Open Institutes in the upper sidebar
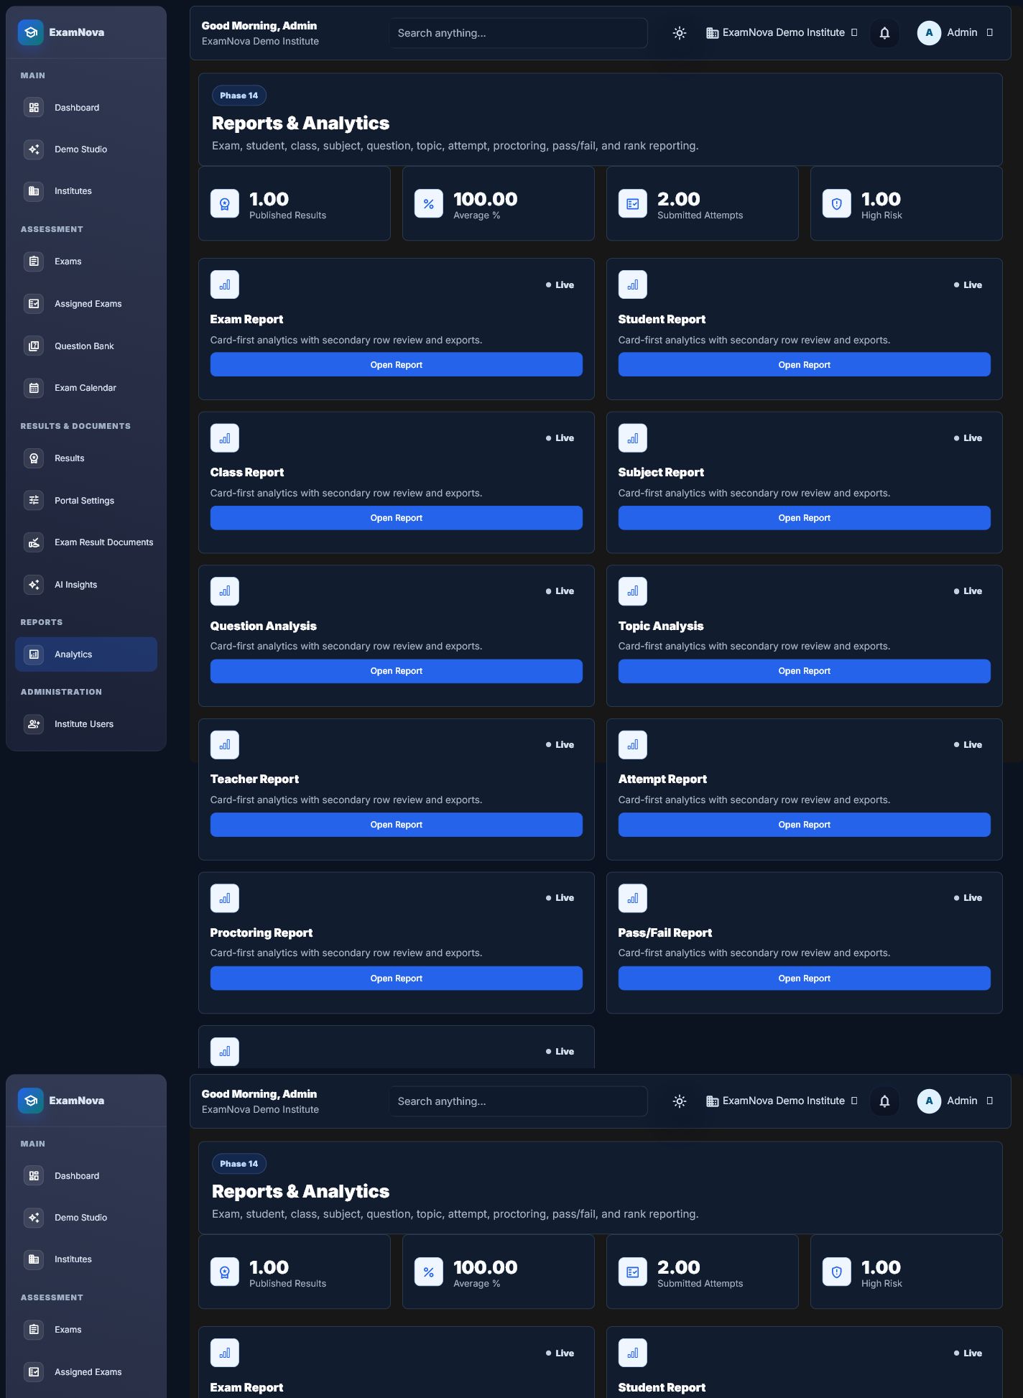1023x1398 pixels. 86,191
